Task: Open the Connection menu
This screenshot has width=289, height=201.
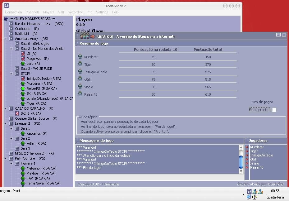Action: [13, 12]
